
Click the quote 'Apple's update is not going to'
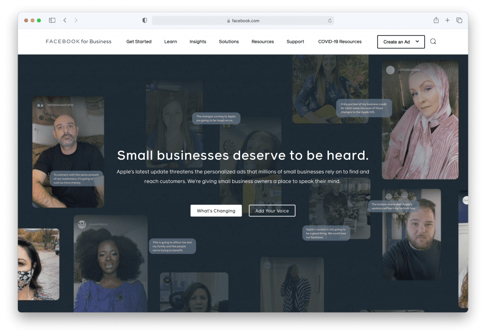click(326, 233)
